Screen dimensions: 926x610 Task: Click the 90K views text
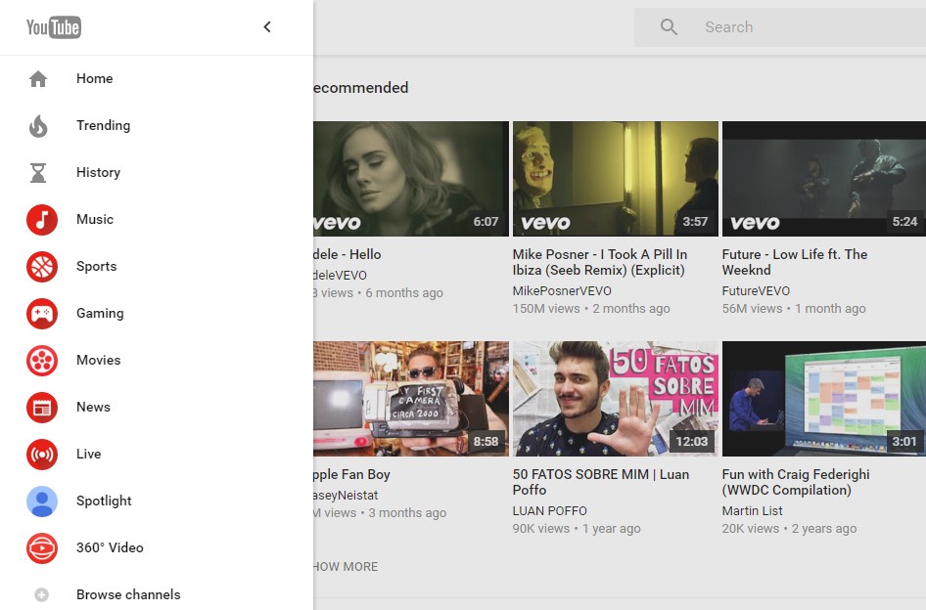(x=541, y=529)
